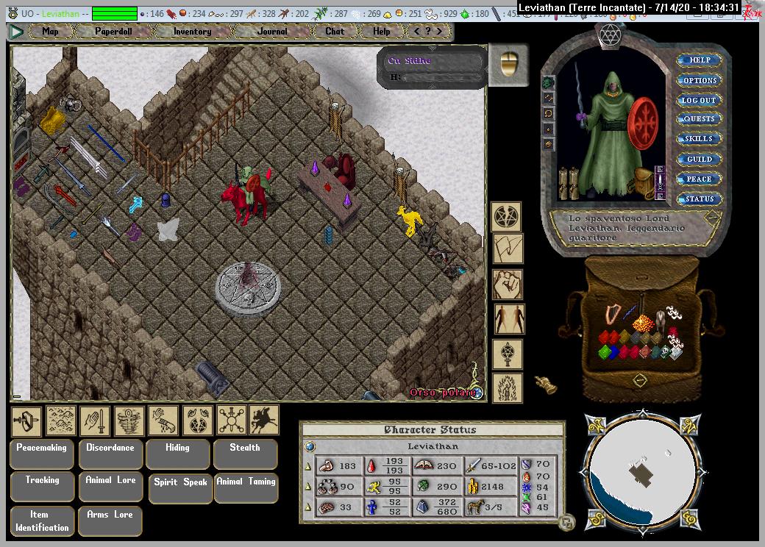
Task: Use the Animal Lore skill button
Action: coord(111,486)
